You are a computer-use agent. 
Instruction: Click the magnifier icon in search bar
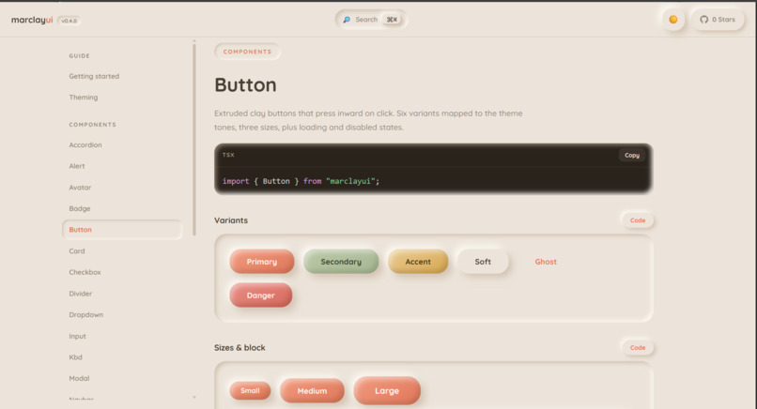(347, 20)
